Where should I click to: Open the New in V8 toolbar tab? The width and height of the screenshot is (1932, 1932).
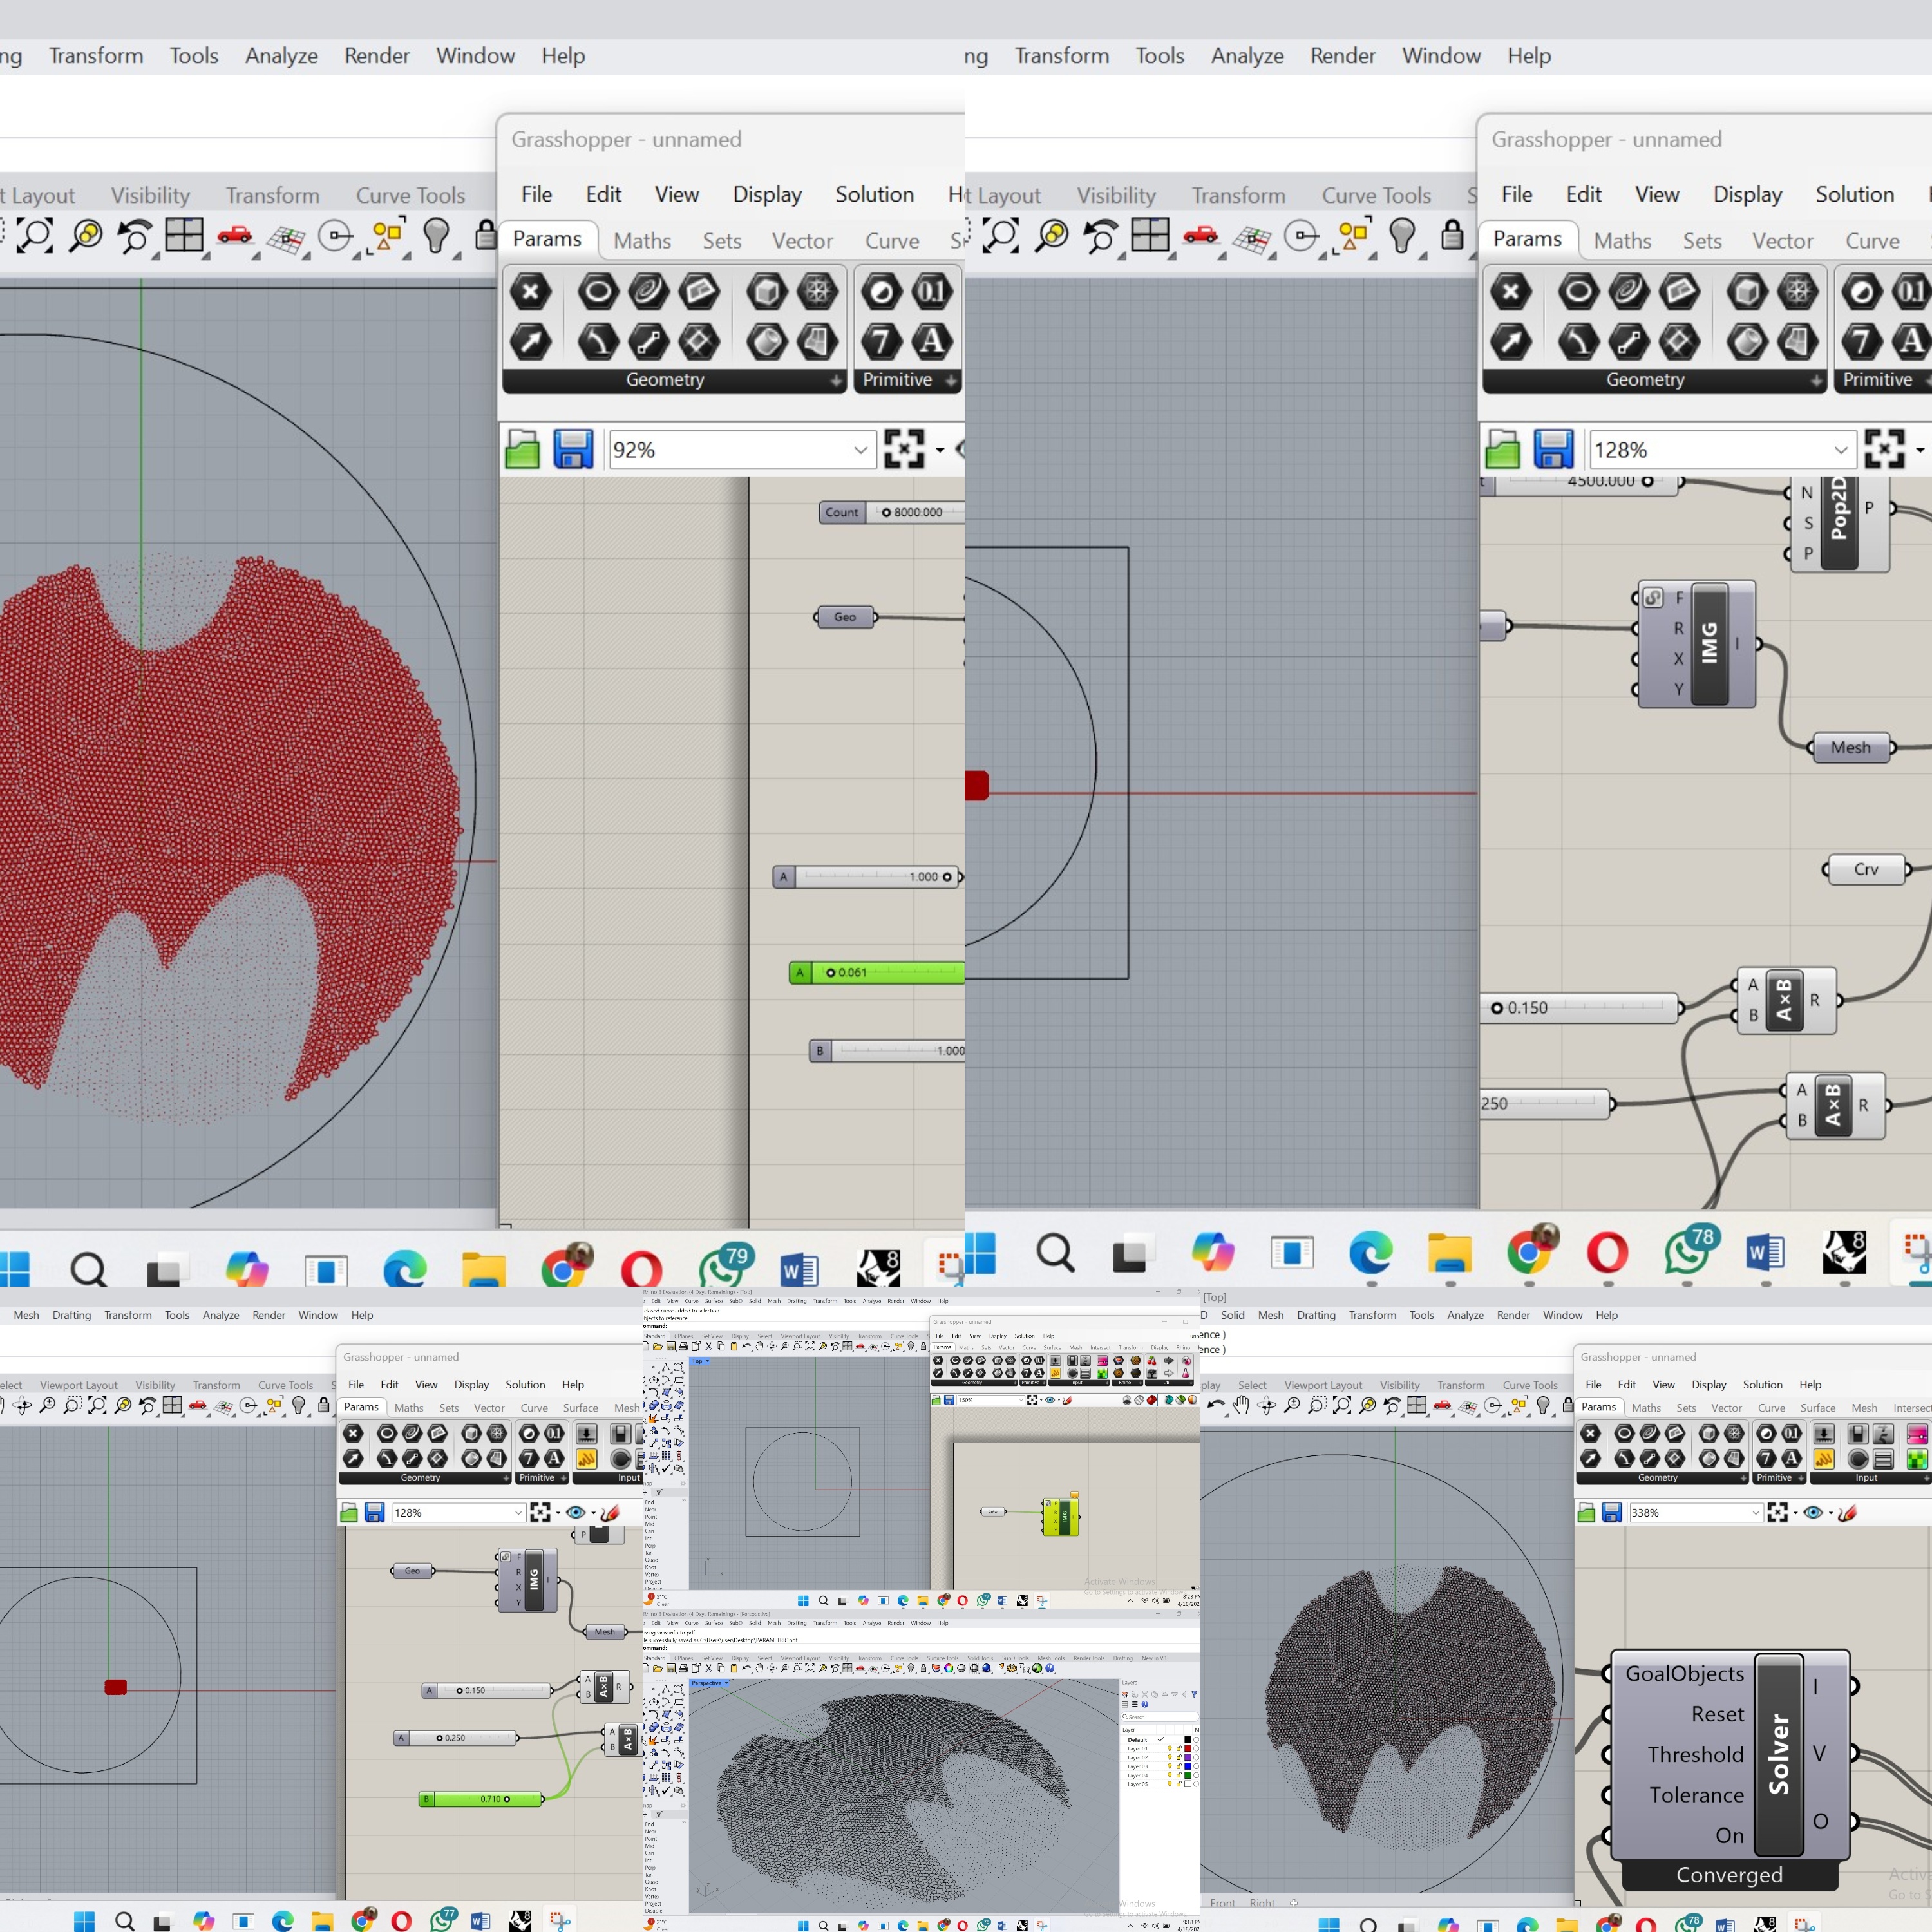coord(1154,1658)
